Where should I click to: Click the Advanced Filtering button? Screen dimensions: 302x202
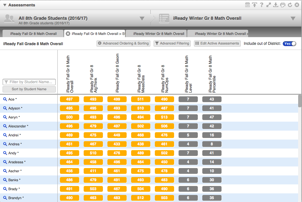click(172, 44)
